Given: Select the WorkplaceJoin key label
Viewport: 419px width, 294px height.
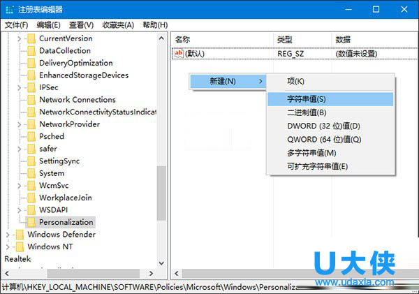Looking at the screenshot, I should click(x=66, y=198).
